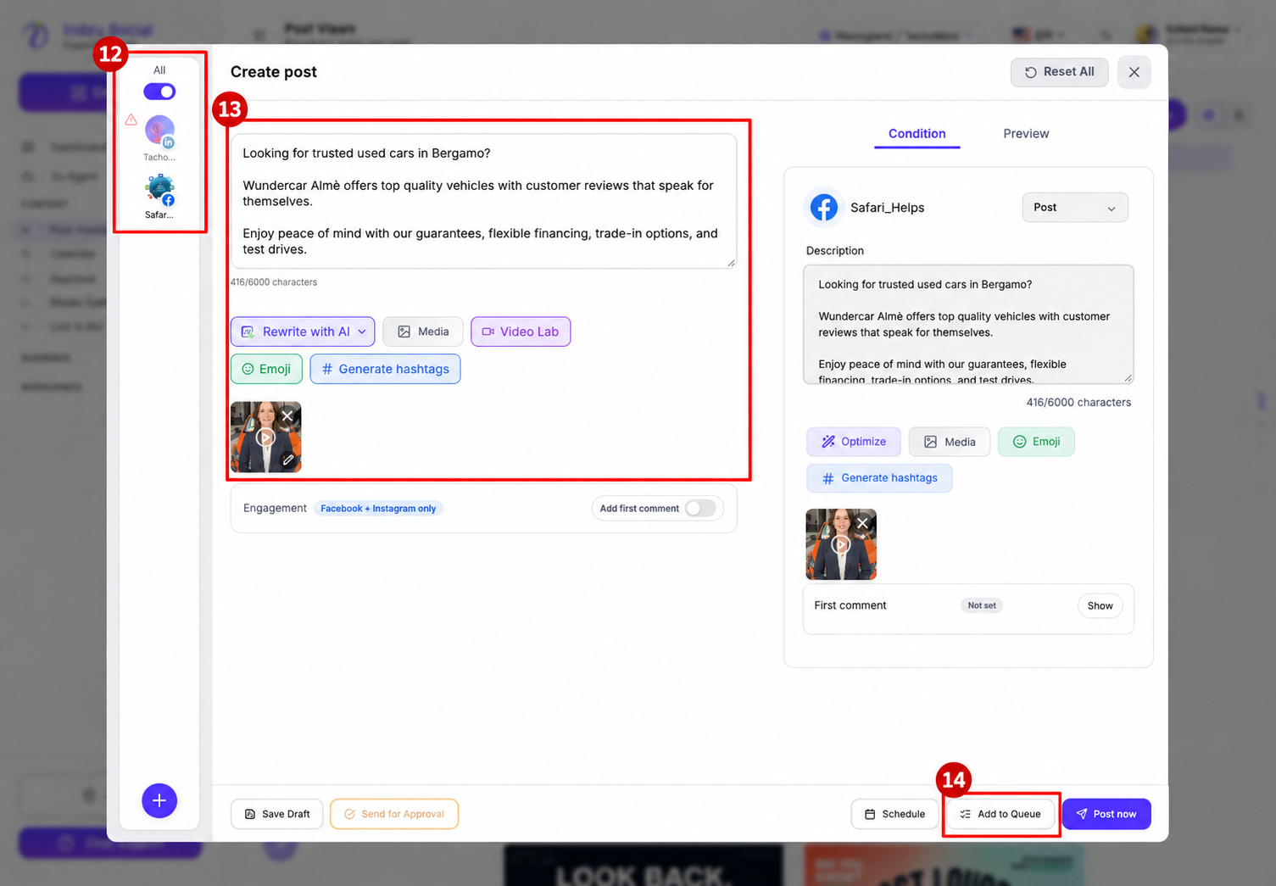1276x886 pixels.
Task: Remove the video thumbnail in main editor
Action: [287, 415]
